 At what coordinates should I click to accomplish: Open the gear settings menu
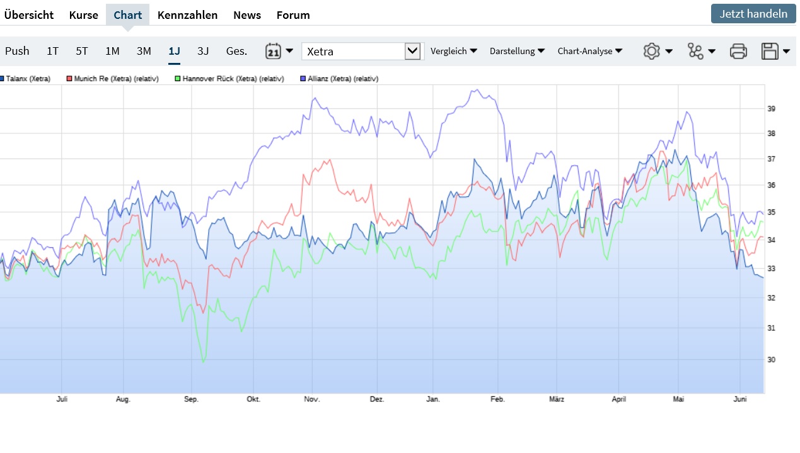(657, 51)
